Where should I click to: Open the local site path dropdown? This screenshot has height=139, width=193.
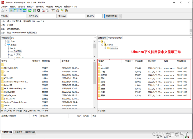pos(95,38)
